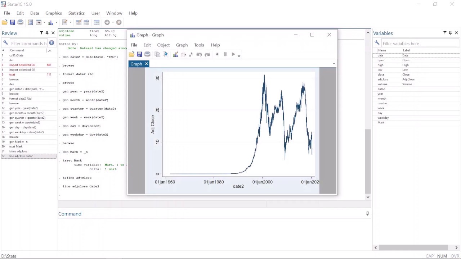Viewport: 461px width, 259px height.
Task: Close the Graph tab with its x
Action: 146,64
